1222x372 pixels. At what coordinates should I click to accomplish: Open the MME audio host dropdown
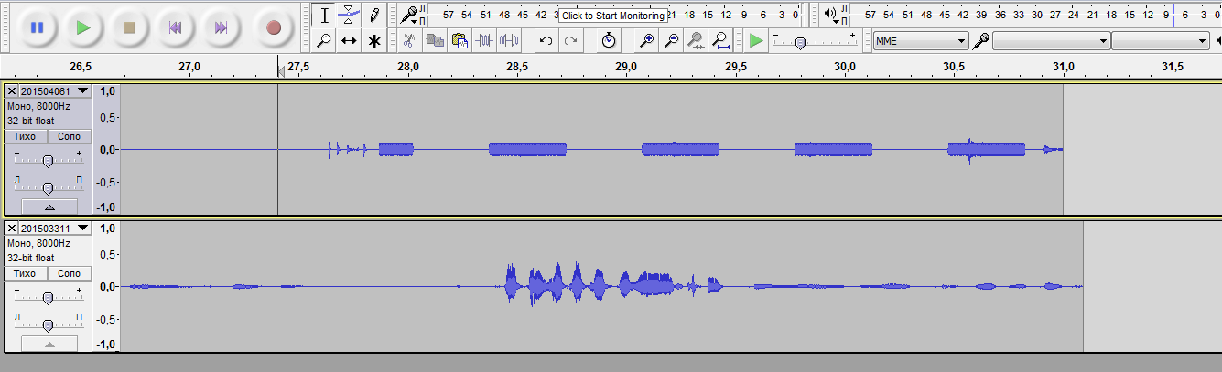point(920,41)
